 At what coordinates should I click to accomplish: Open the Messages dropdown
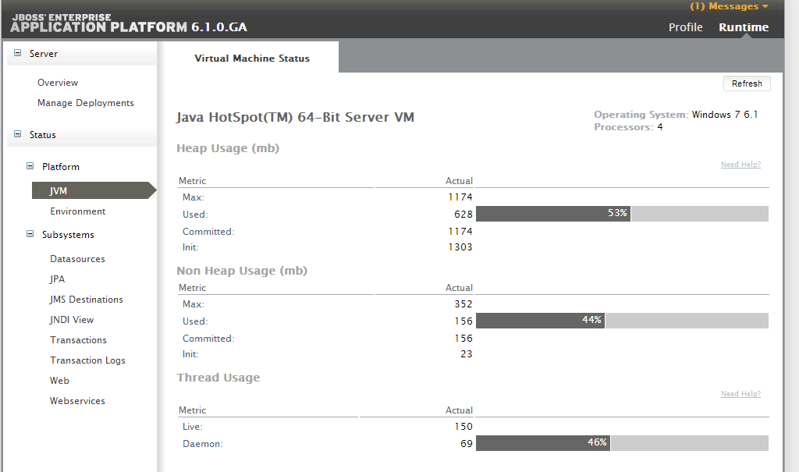point(729,7)
